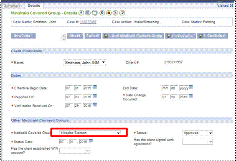Screen dimensions: 236x161
Task: Click the red square stop icon
Action: [109, 13]
